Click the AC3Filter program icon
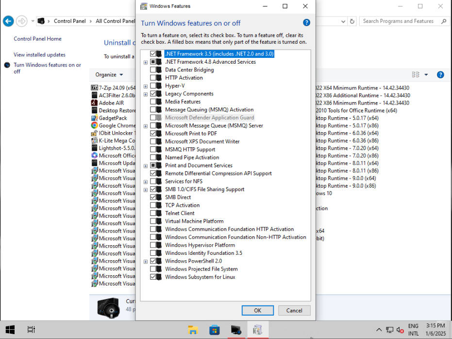The width and height of the screenshot is (452, 339). point(94,95)
